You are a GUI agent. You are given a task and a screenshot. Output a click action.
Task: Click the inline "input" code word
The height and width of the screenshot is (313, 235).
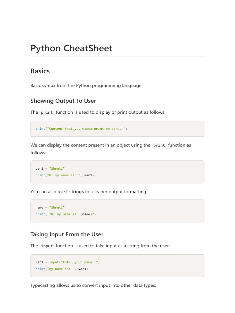(47, 246)
